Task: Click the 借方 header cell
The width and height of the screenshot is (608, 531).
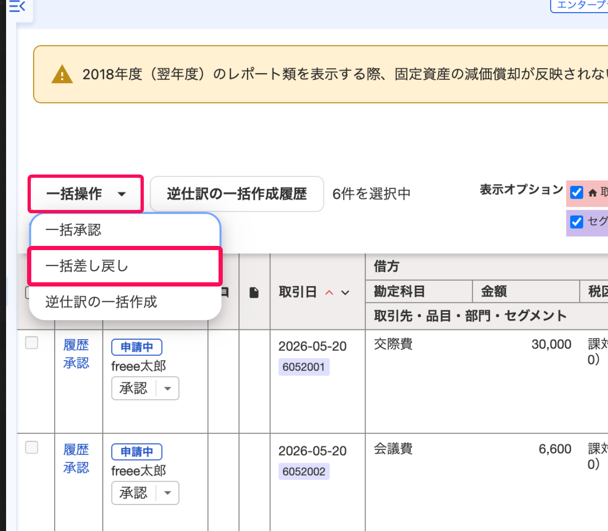Action: click(x=387, y=266)
